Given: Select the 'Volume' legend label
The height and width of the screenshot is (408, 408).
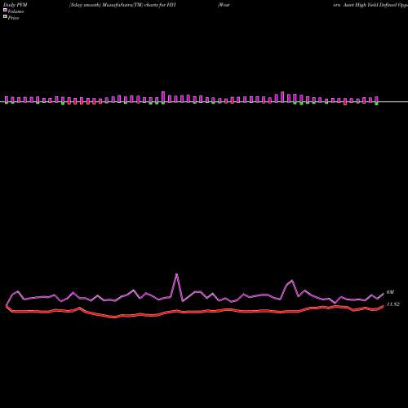Looking at the screenshot, I should tap(16, 11).
